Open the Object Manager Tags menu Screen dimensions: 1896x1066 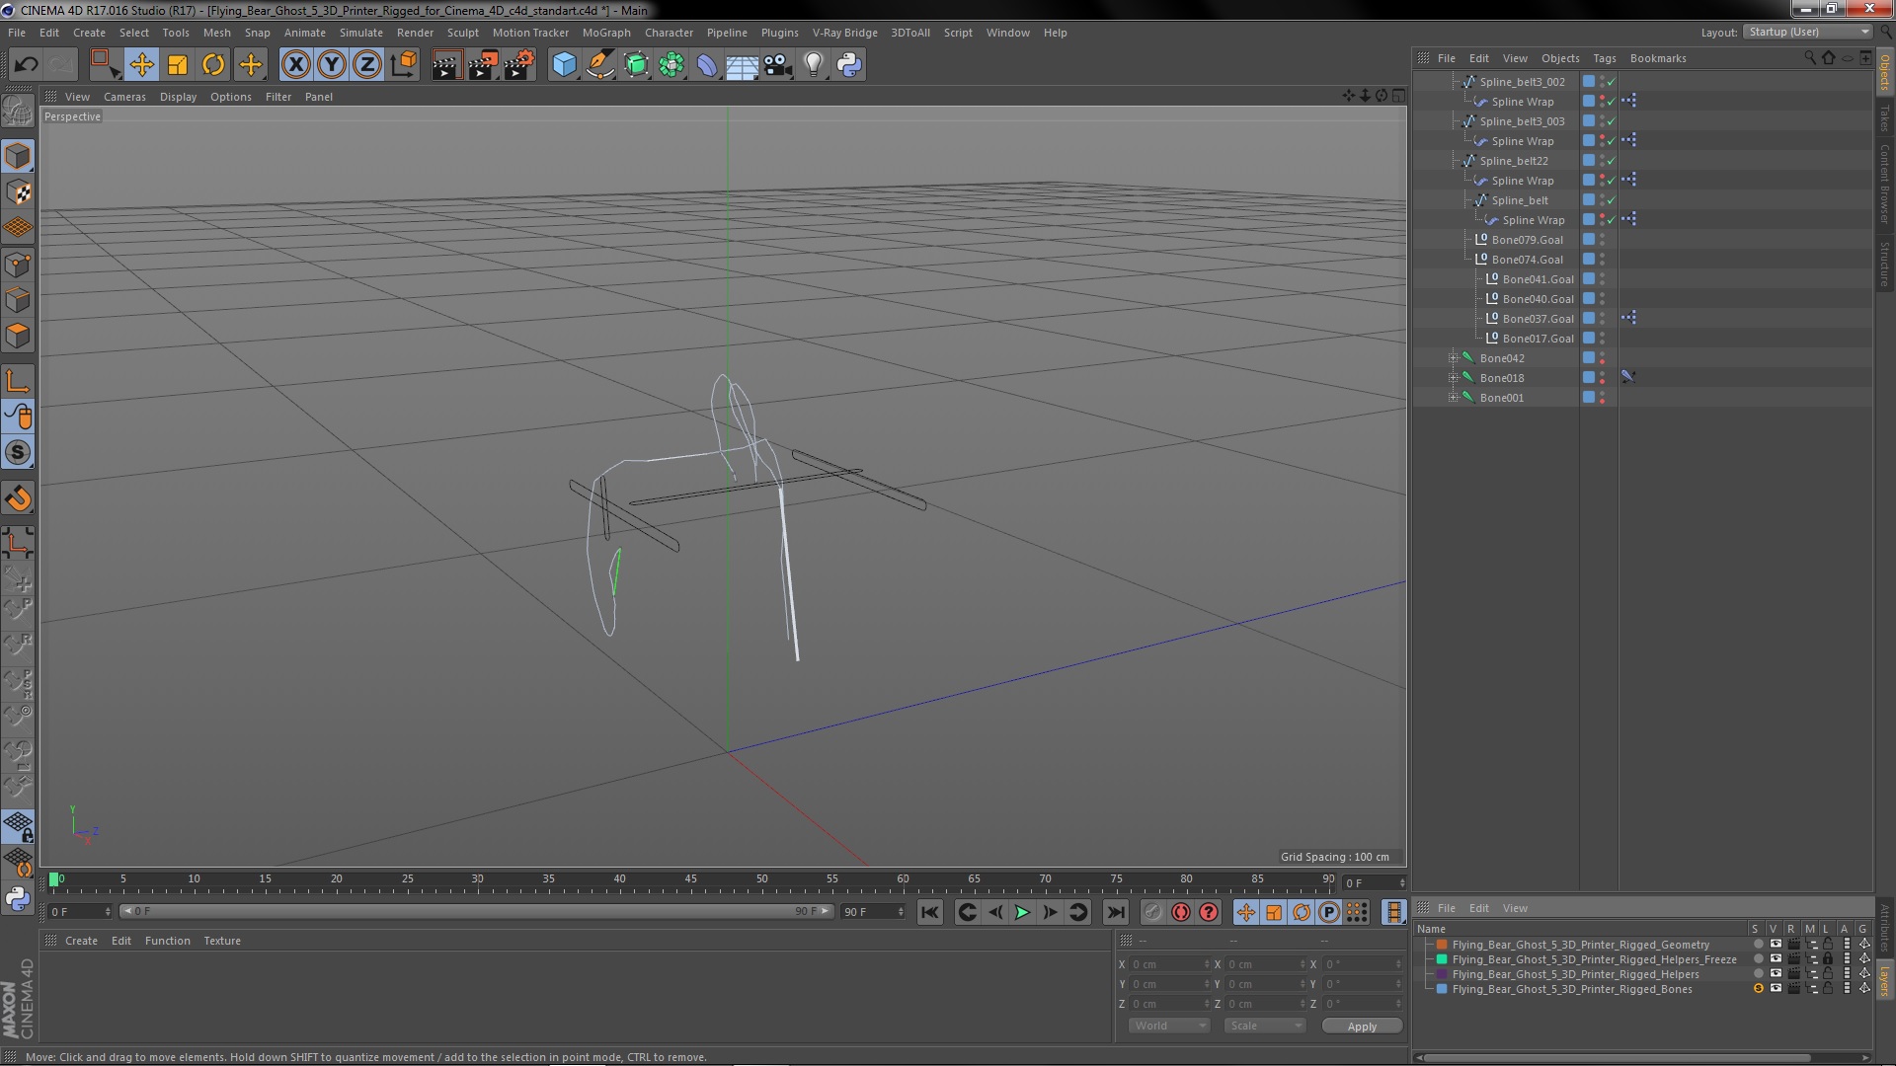point(1604,58)
